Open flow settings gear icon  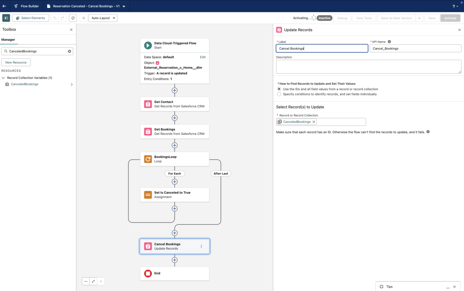[x=84, y=18]
